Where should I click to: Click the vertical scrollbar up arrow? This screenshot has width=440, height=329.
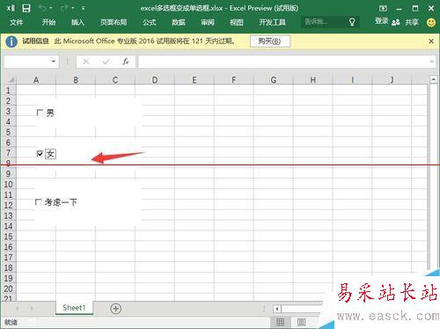(434, 79)
